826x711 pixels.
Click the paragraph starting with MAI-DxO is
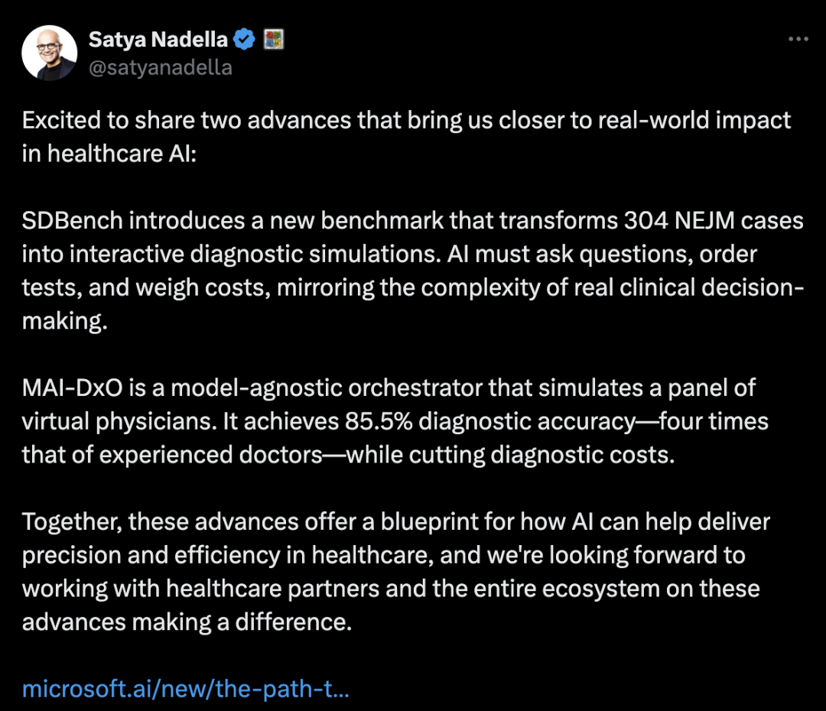coord(395,421)
